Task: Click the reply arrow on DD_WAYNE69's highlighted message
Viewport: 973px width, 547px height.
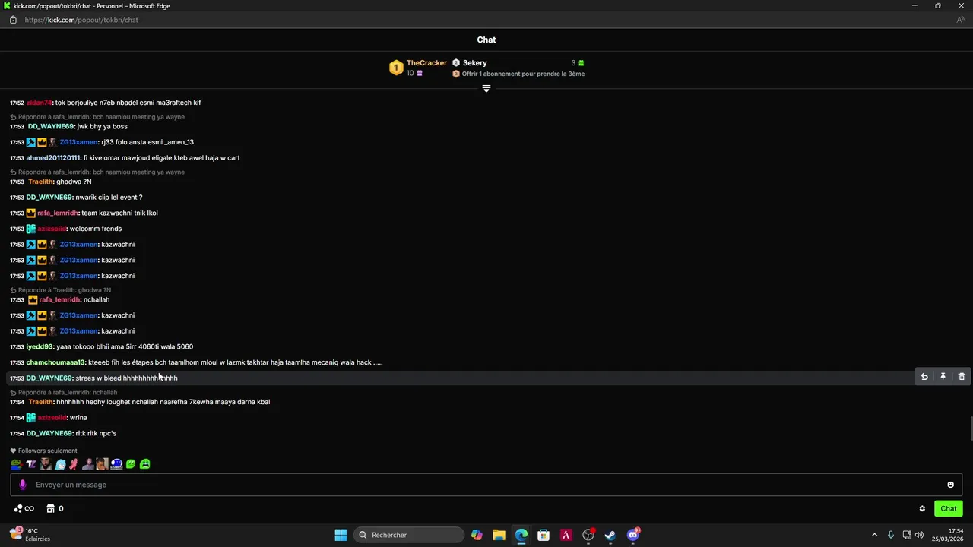Action: click(x=924, y=377)
